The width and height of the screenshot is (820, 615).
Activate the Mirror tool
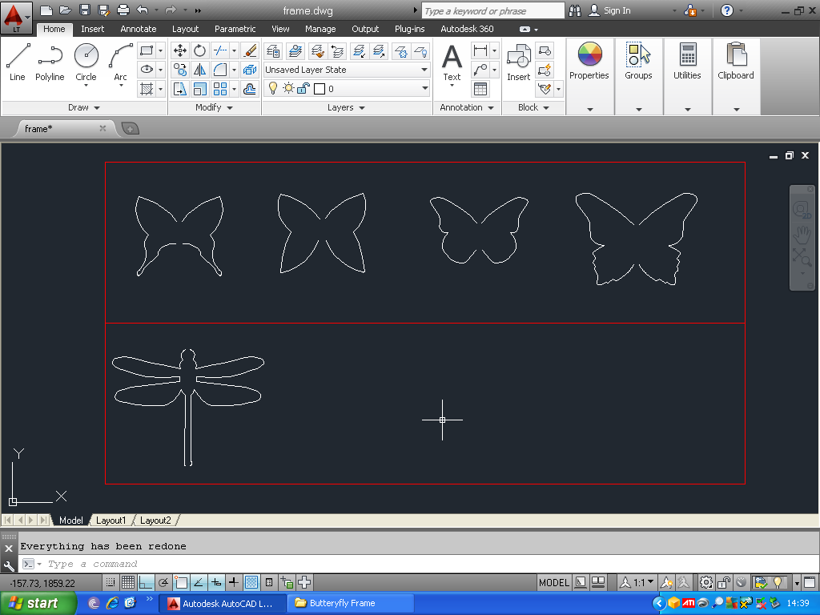199,70
